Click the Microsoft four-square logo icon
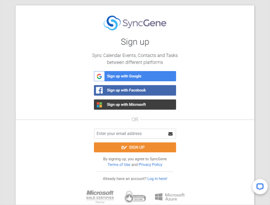Image resolution: width=270 pixels, height=205 pixels. click(99, 104)
